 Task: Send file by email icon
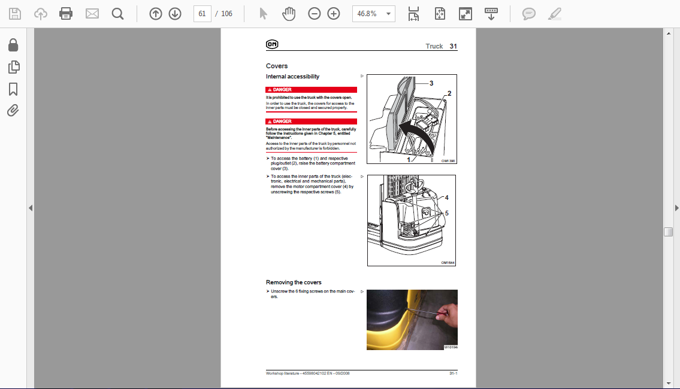92,14
